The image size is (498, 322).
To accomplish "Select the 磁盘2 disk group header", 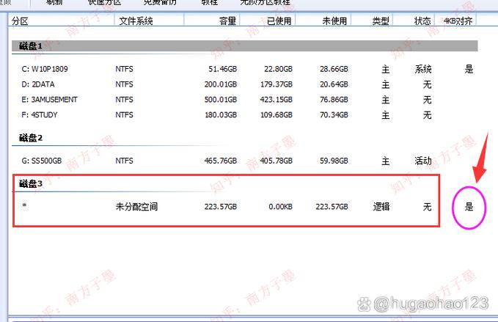I will pyautogui.click(x=31, y=138).
